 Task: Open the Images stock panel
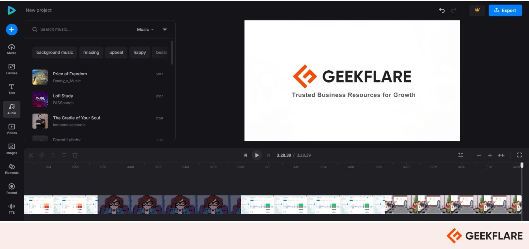pos(12,149)
